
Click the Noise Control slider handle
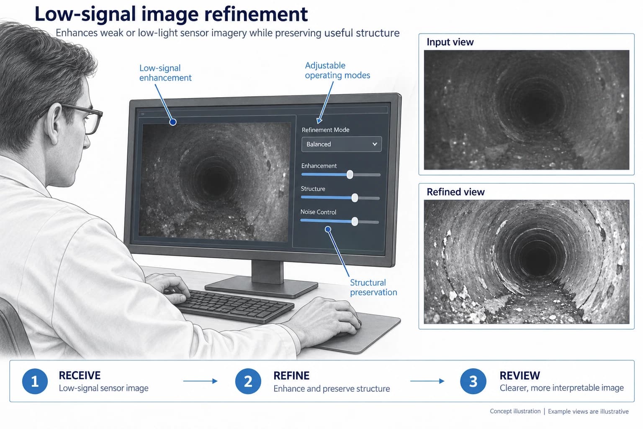(355, 222)
